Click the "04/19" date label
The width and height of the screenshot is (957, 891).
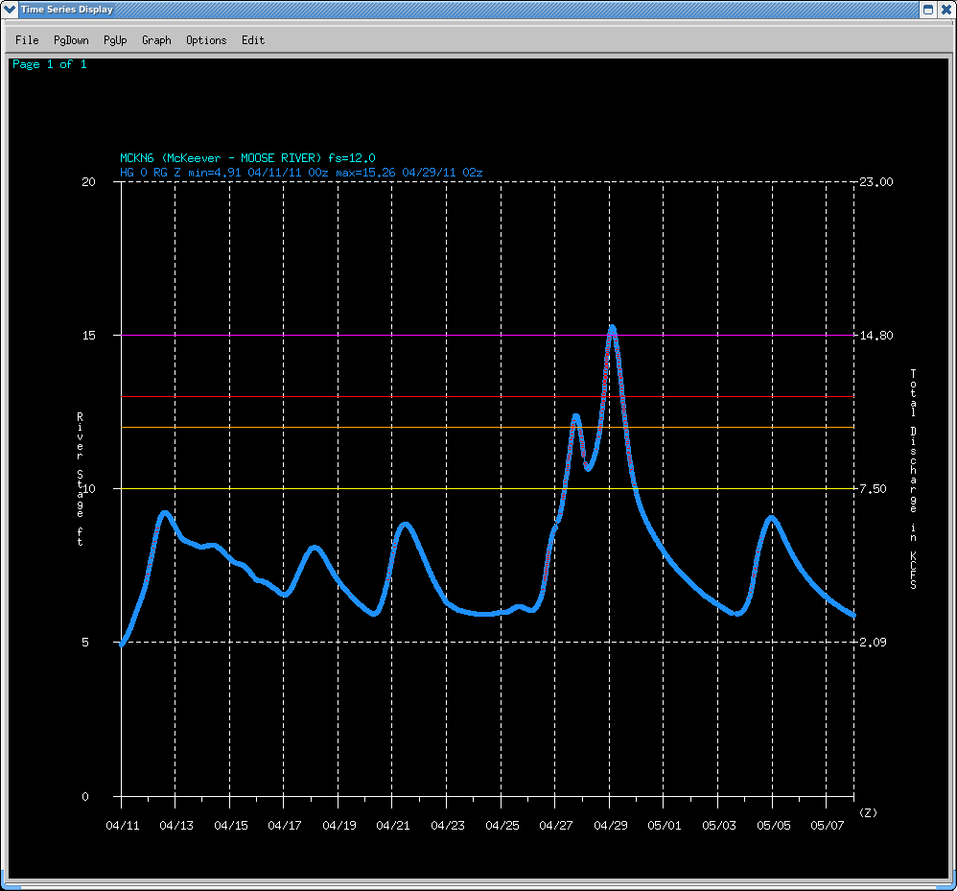click(338, 826)
